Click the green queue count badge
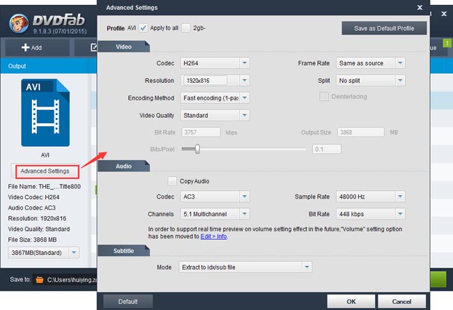Viewport: 453px width, 310px height. coord(447,43)
